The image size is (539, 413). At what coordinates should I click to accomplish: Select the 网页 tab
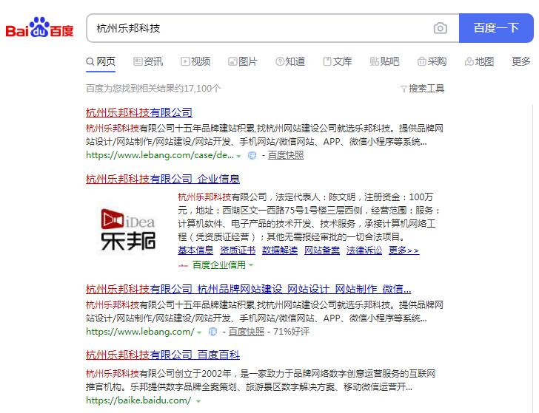pyautogui.click(x=101, y=62)
